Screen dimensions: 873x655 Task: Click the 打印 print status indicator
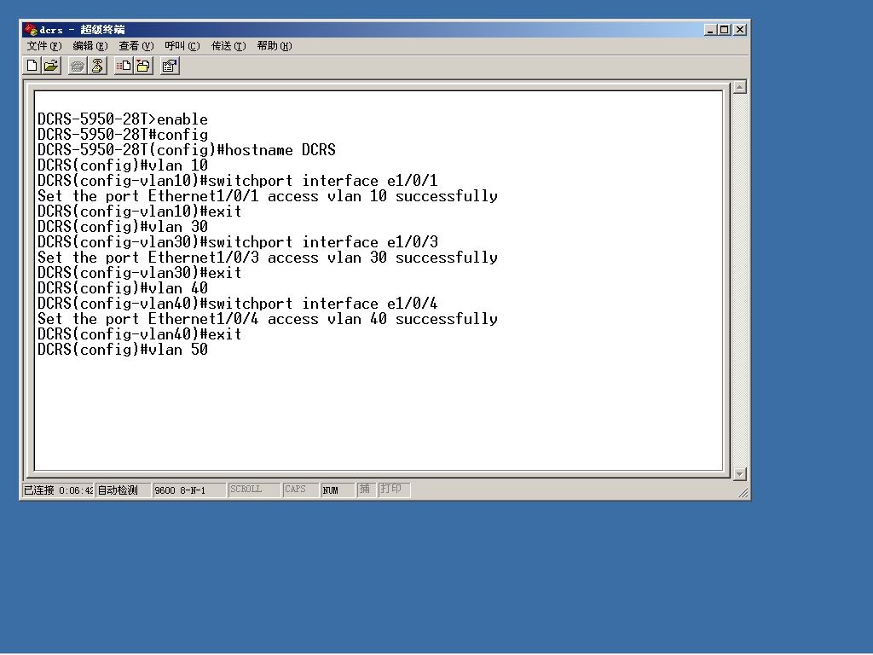(x=394, y=490)
